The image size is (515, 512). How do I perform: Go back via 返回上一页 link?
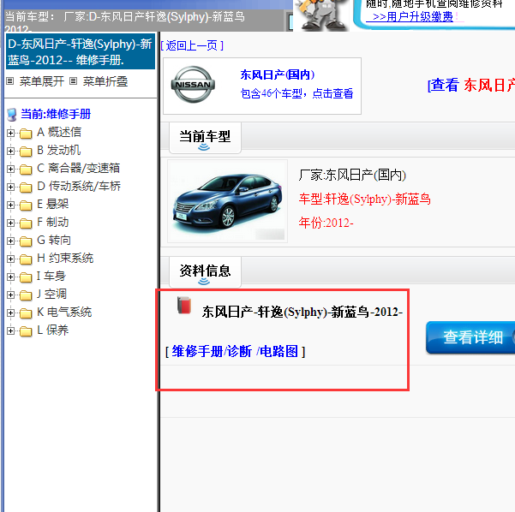192,45
